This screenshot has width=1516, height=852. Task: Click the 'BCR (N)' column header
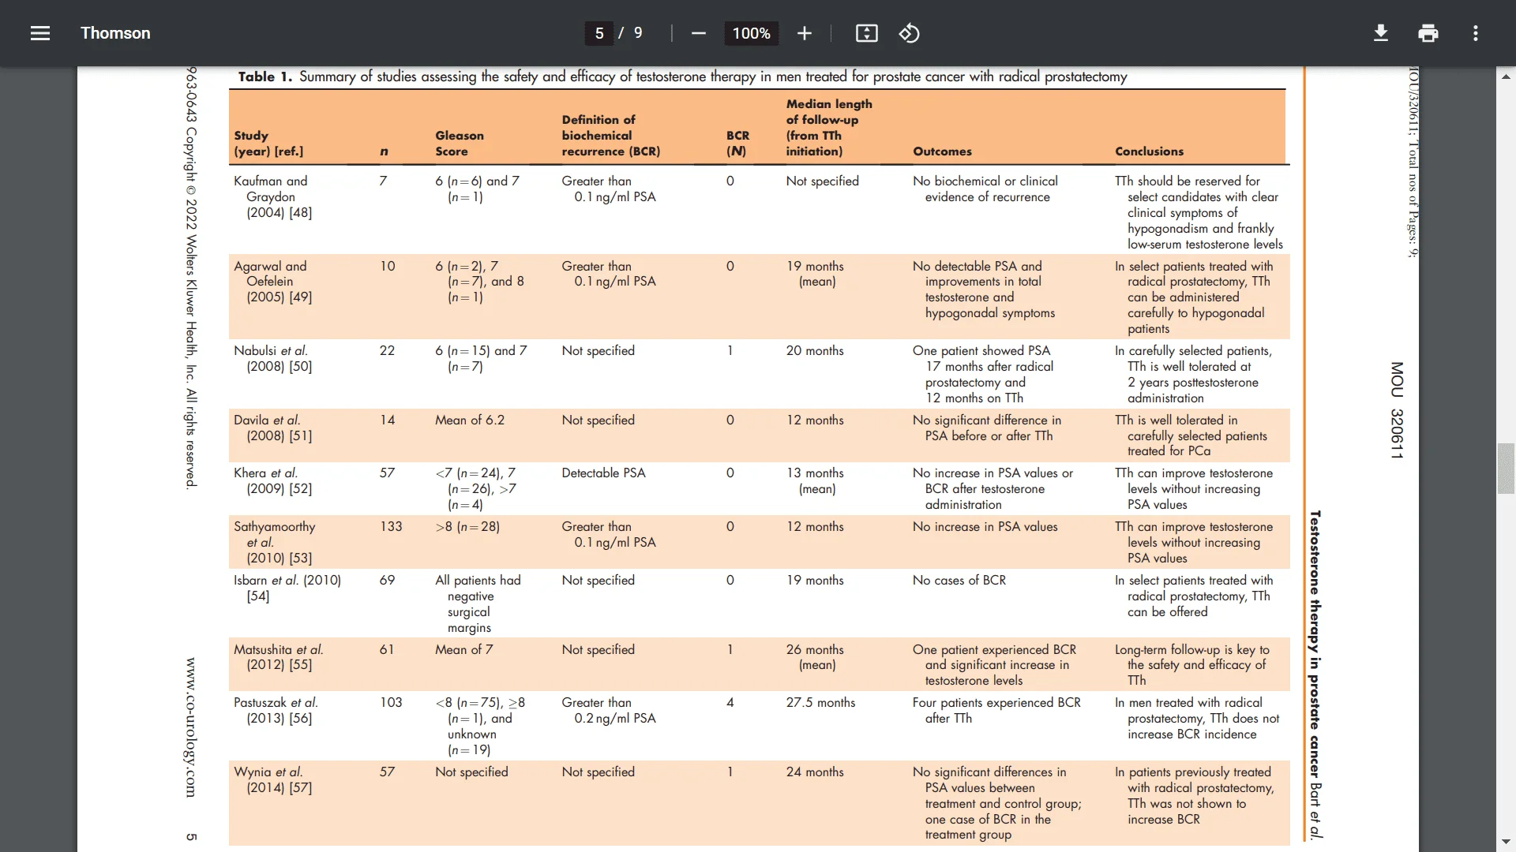[737, 144]
